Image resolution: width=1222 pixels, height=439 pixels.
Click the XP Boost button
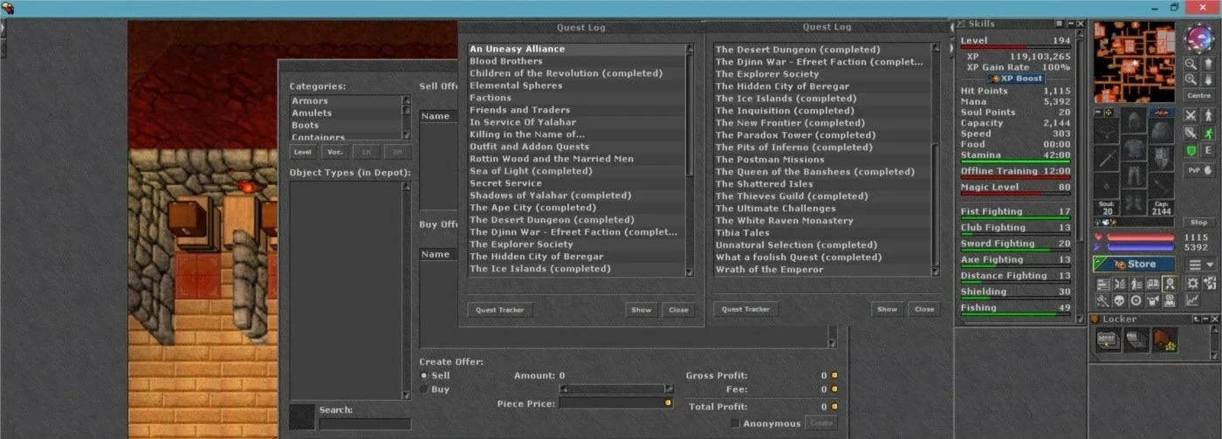(x=1015, y=79)
